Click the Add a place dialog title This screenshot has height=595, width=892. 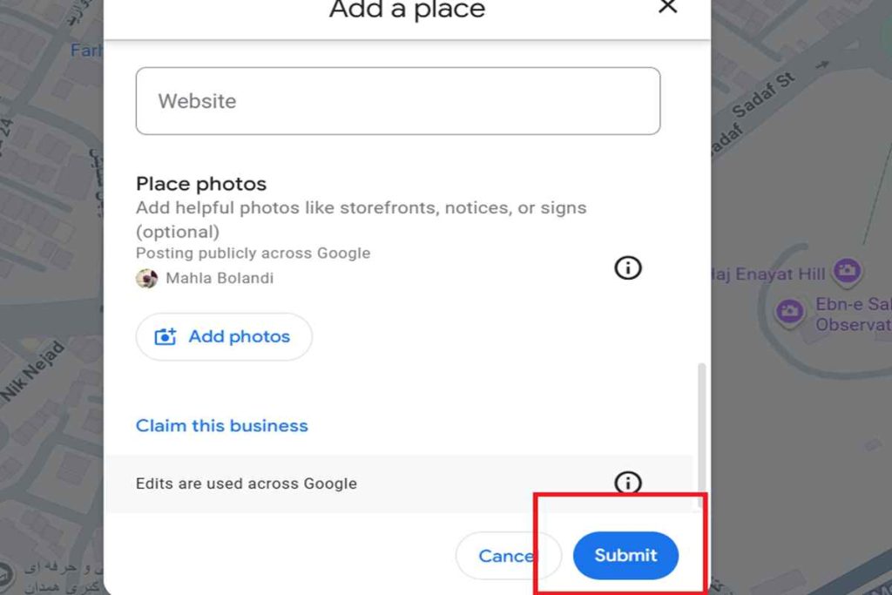tap(407, 10)
